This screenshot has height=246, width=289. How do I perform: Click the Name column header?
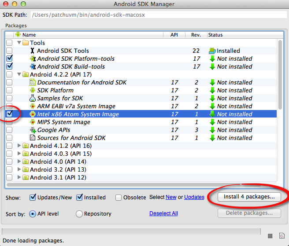tap(88, 35)
